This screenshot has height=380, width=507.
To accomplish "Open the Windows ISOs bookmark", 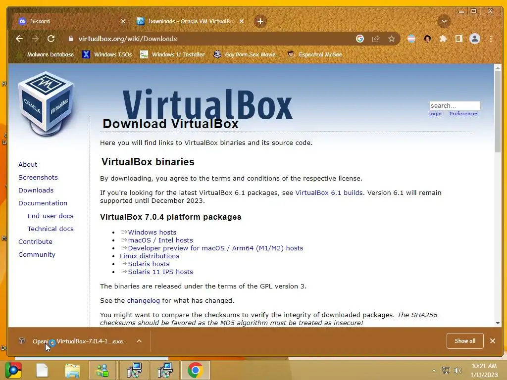I will (107, 54).
